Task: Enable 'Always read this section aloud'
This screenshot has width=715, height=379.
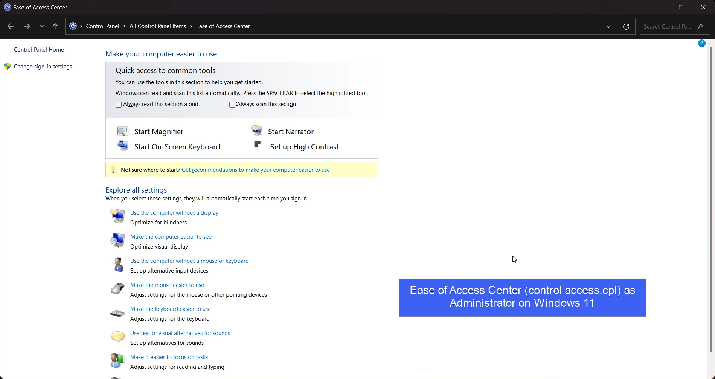Action: click(x=119, y=105)
